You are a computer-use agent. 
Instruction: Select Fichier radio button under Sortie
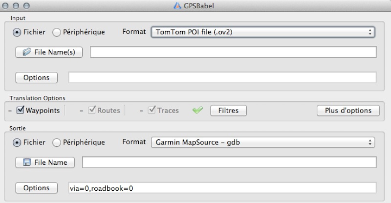(17, 142)
